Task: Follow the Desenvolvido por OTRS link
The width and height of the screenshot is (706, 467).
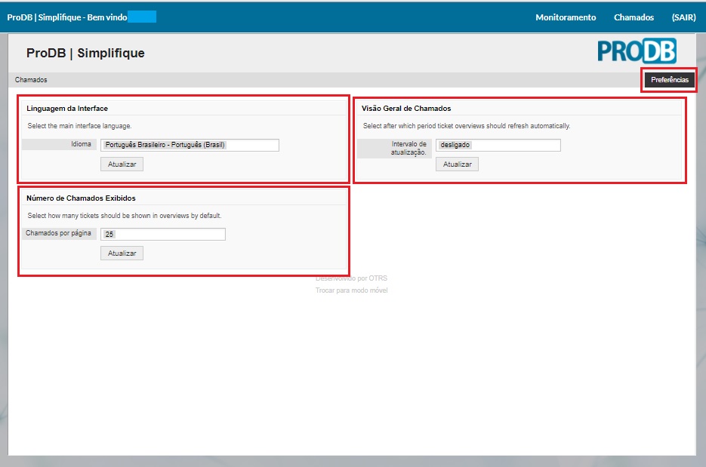Action: coord(351,278)
